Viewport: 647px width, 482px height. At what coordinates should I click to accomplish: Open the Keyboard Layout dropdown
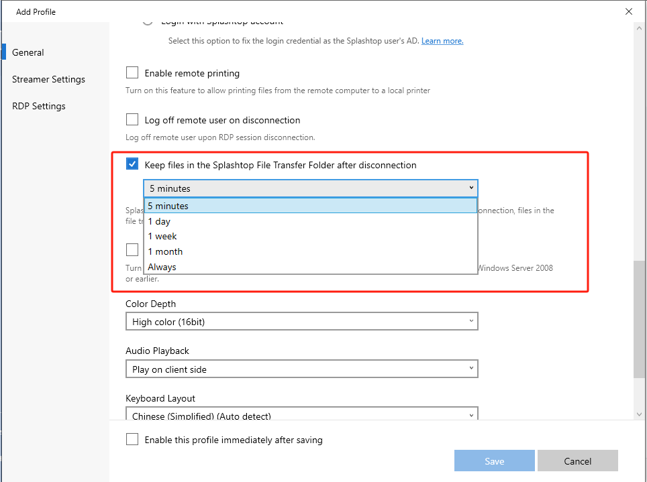point(302,414)
